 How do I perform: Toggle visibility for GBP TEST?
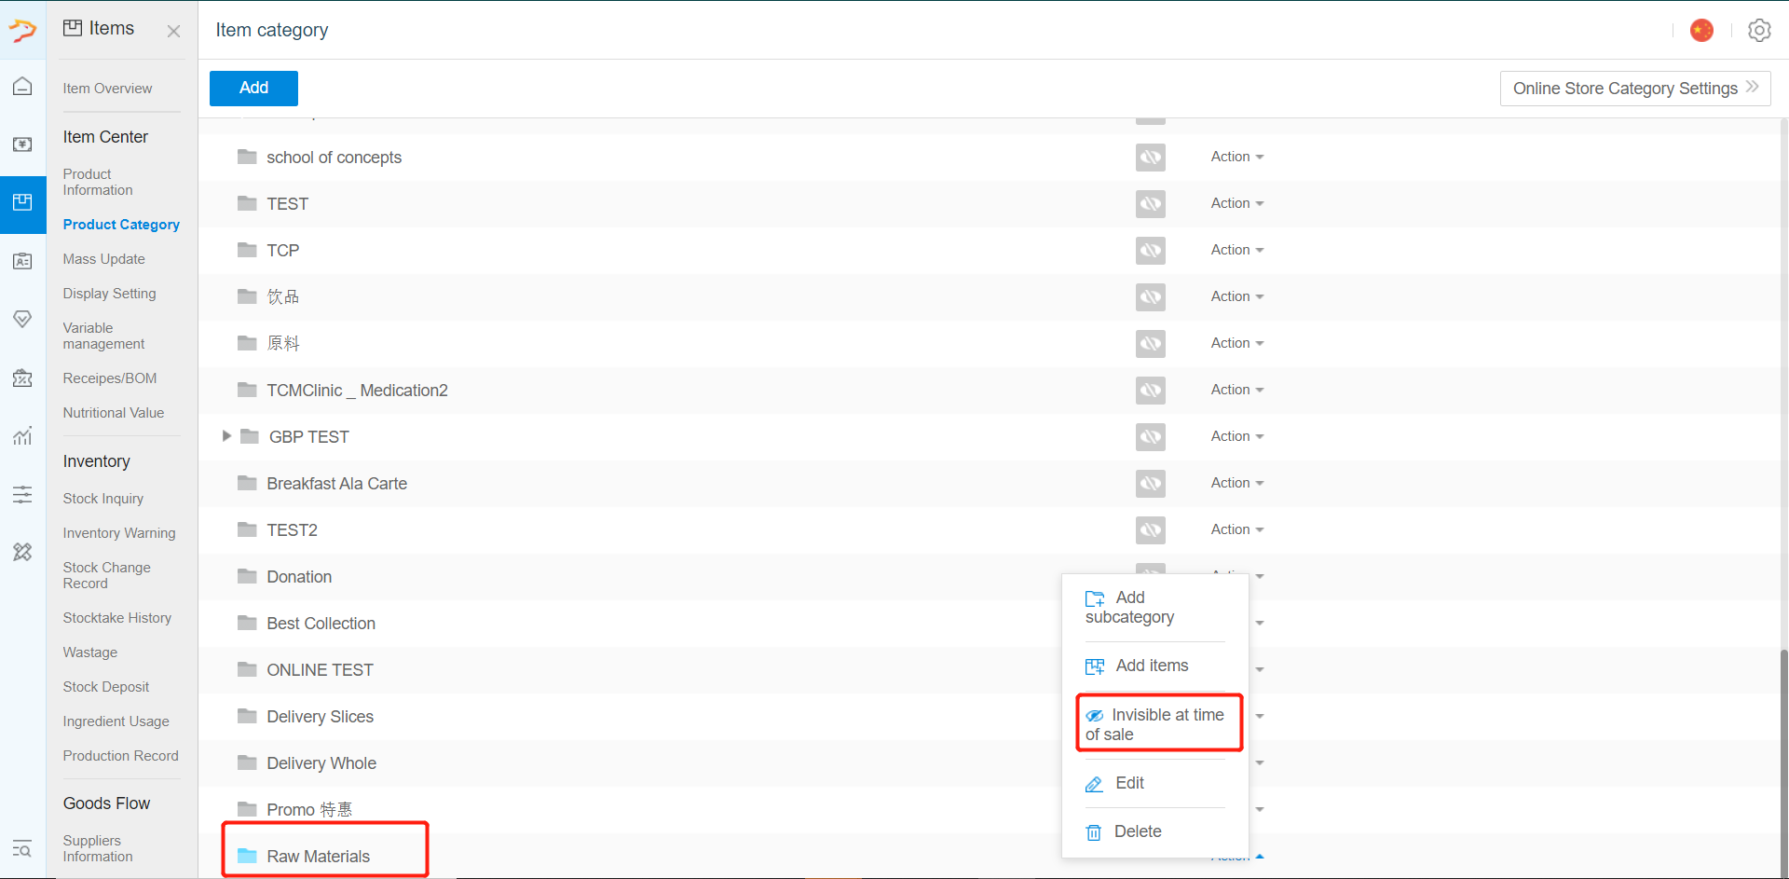pyautogui.click(x=1151, y=436)
